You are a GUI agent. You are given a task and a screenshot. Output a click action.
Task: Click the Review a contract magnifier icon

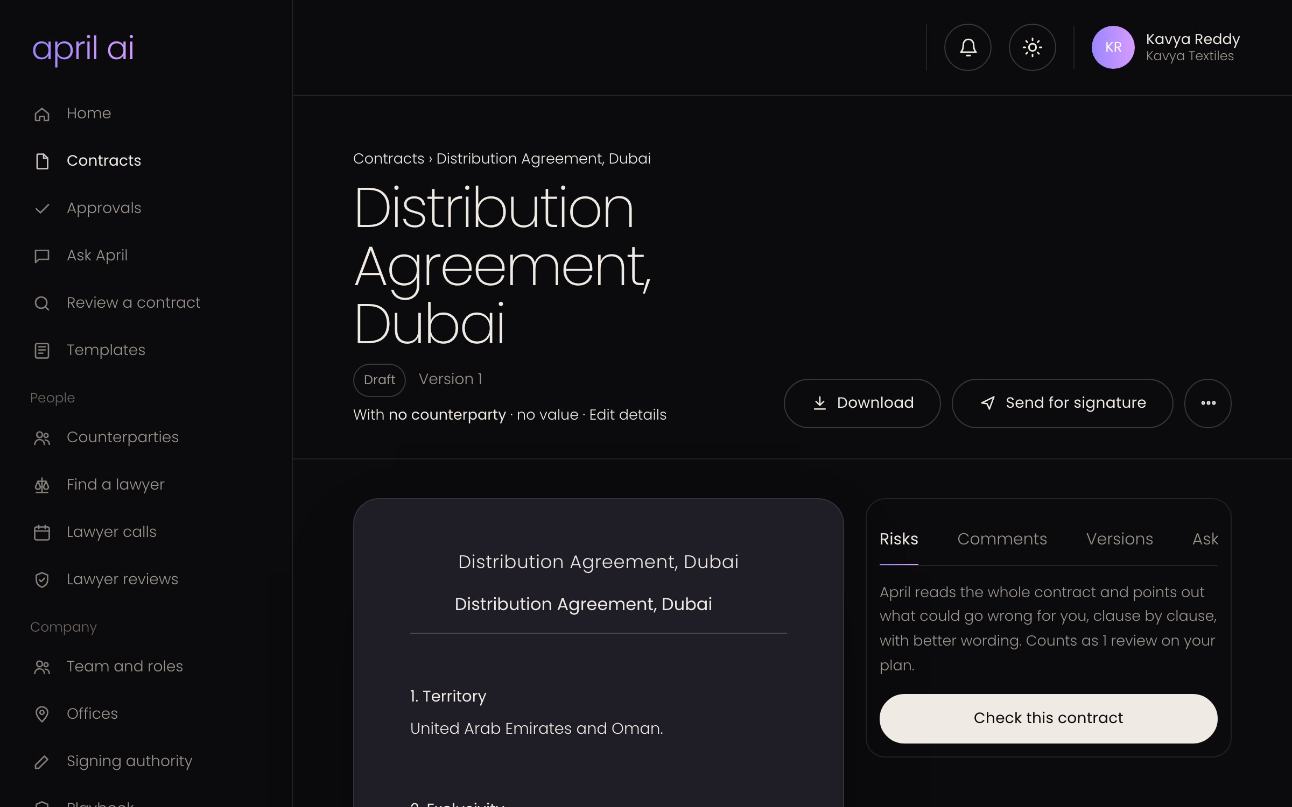(x=42, y=303)
